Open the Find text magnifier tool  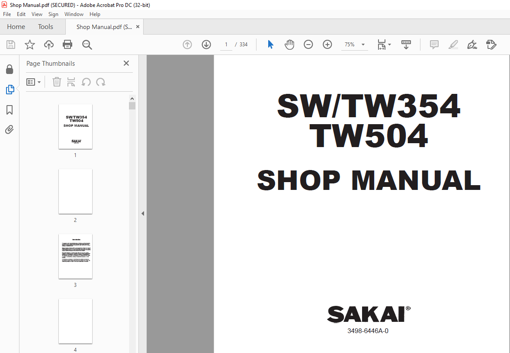click(87, 45)
